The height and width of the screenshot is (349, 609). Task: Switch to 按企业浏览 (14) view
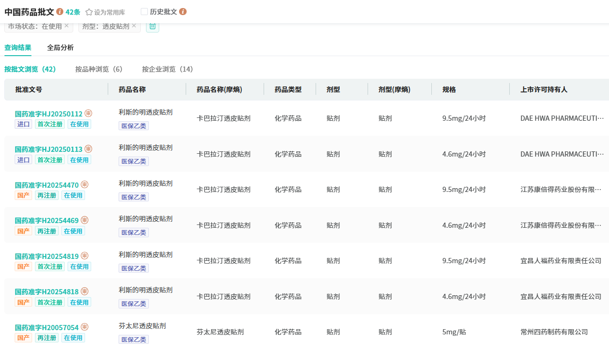167,69
